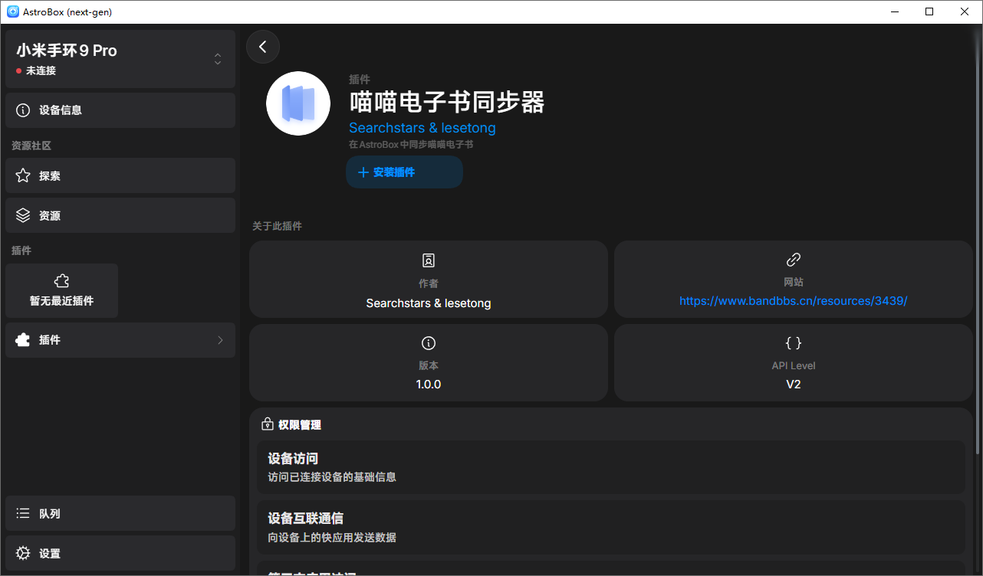The image size is (983, 576).
Task: Expand the 小米手环 9 Pro device selector
Action: pyautogui.click(x=120, y=59)
